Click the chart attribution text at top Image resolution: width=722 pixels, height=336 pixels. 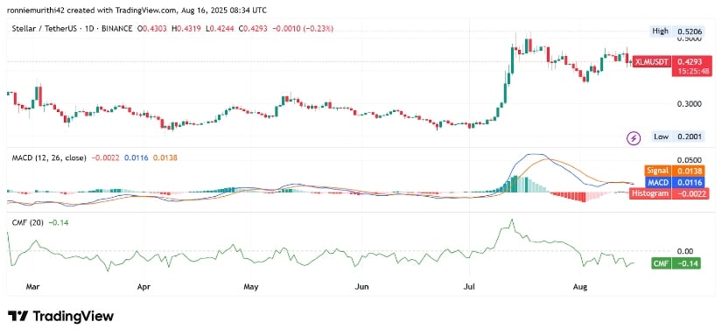pos(137,10)
